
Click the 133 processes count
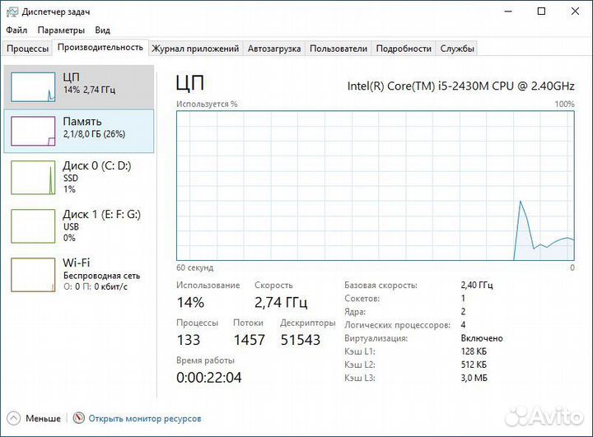[189, 340]
